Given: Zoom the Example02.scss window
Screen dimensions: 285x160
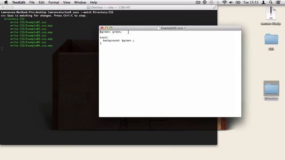Looking at the screenshot, I should click(111, 28).
